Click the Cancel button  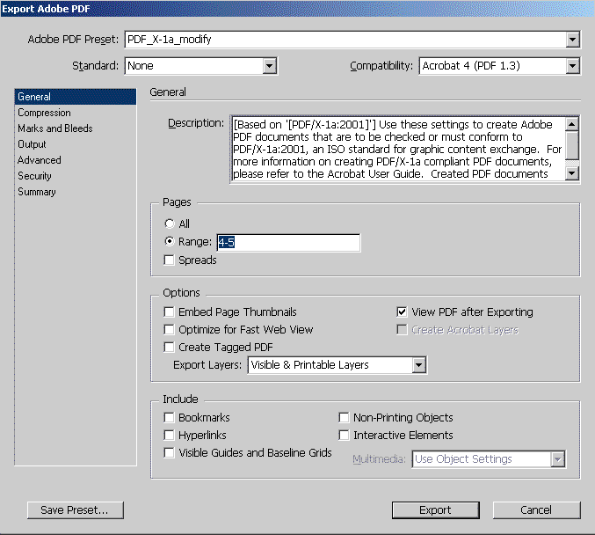tap(536, 510)
